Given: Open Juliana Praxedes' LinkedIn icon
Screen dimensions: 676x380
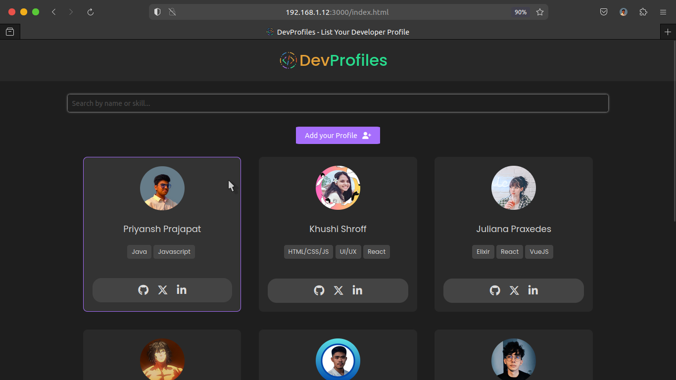Looking at the screenshot, I should [533, 290].
